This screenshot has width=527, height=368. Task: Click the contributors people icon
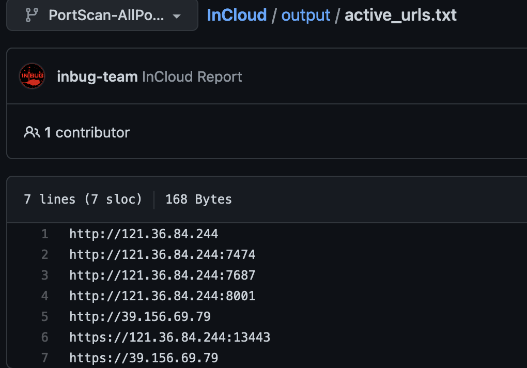click(32, 132)
